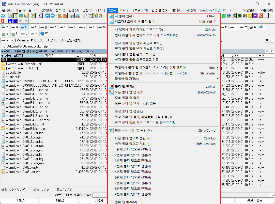Select file wcmd_win10amd64_kor.zip in left panel

tap(54, 129)
